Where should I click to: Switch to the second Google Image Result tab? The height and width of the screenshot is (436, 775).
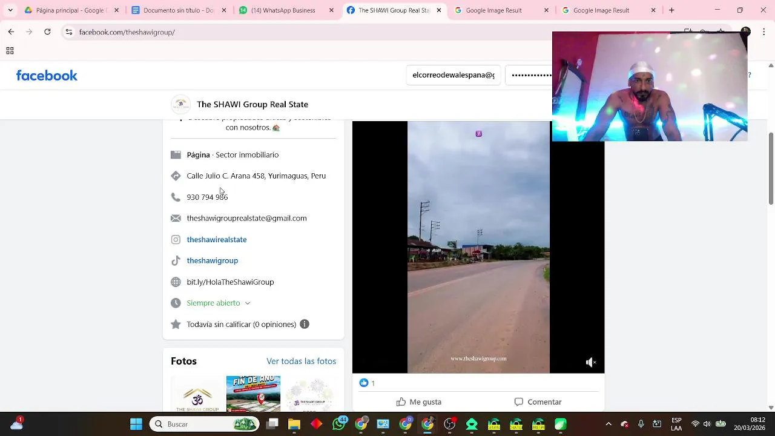pyautogui.click(x=608, y=10)
